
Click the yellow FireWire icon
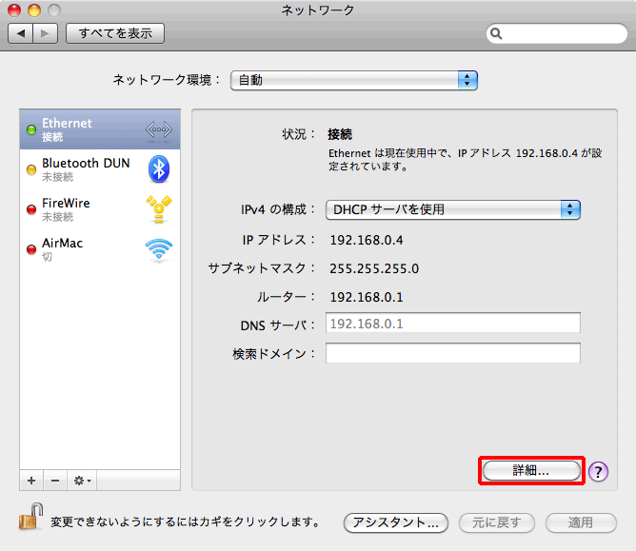coord(158,209)
